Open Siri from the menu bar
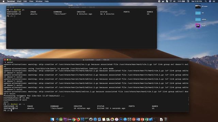The image size is (218, 122). [210, 1]
